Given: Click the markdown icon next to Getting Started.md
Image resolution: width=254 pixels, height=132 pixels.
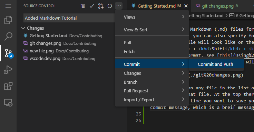Looking at the screenshot, I should 26,35.
